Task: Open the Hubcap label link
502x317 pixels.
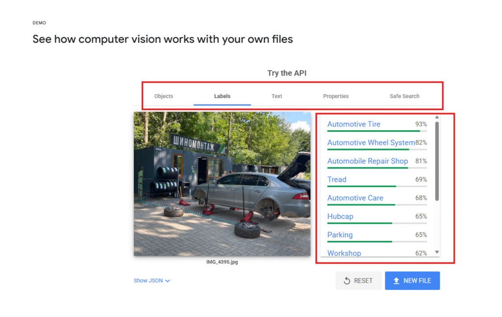Action: tap(340, 216)
